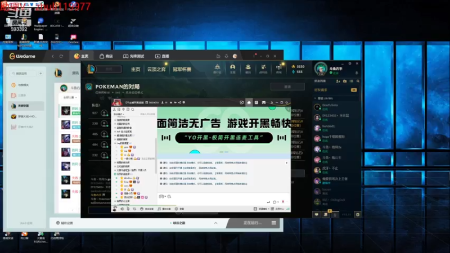Viewport: 450px width, 253px height.
Task: Click the search icon in friends panel
Action: pos(358,81)
